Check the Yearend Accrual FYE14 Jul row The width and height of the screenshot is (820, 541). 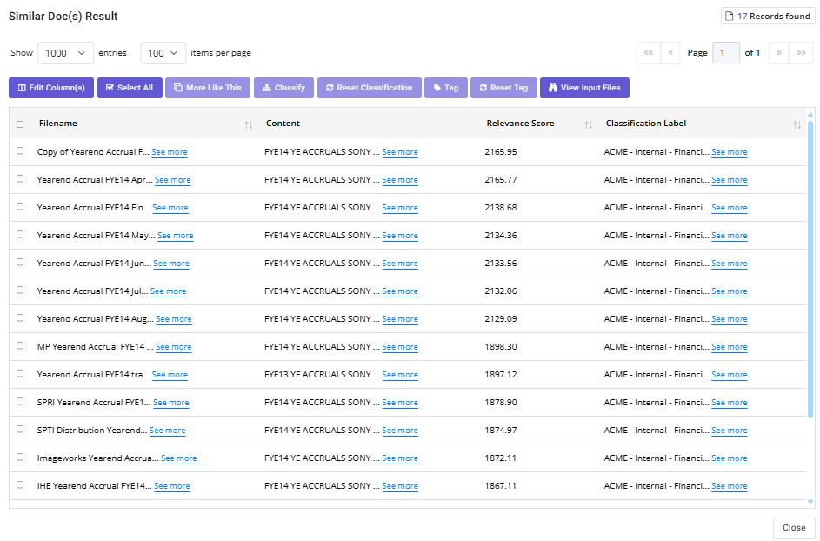click(x=20, y=290)
